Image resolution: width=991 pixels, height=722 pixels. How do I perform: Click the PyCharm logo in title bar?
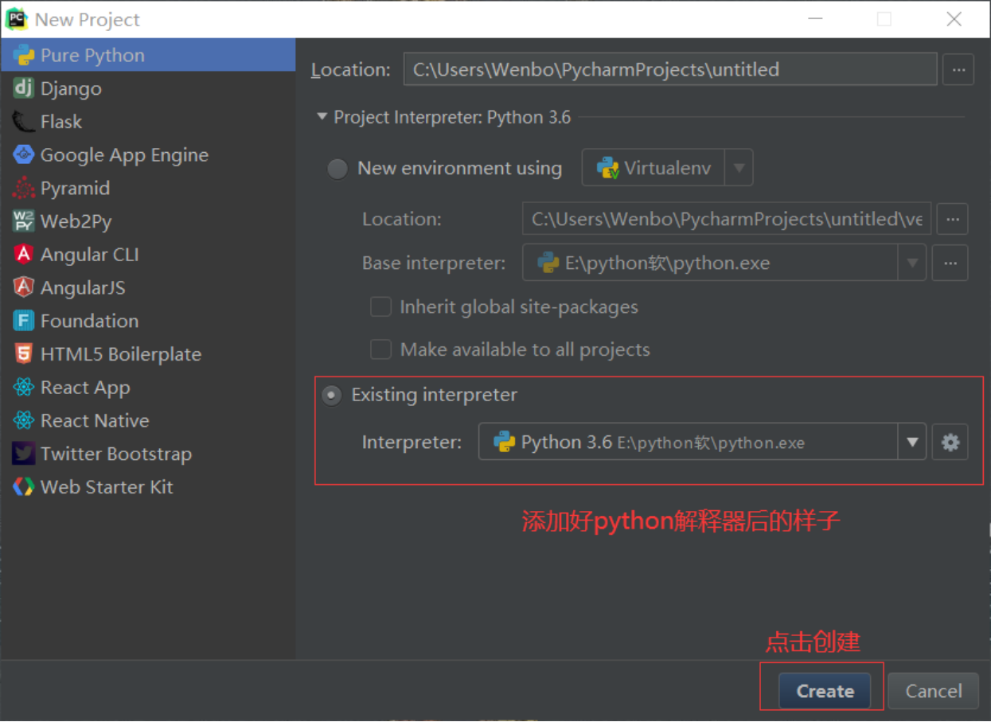[17, 19]
